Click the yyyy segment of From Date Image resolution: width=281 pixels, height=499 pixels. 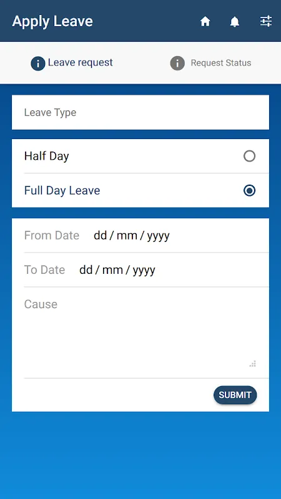pyautogui.click(x=159, y=236)
